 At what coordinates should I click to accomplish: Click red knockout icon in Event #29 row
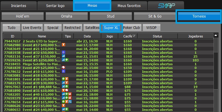pyautogui.click(x=64, y=68)
